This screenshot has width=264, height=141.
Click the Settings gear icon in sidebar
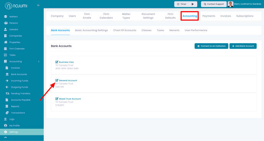click(x=5, y=132)
